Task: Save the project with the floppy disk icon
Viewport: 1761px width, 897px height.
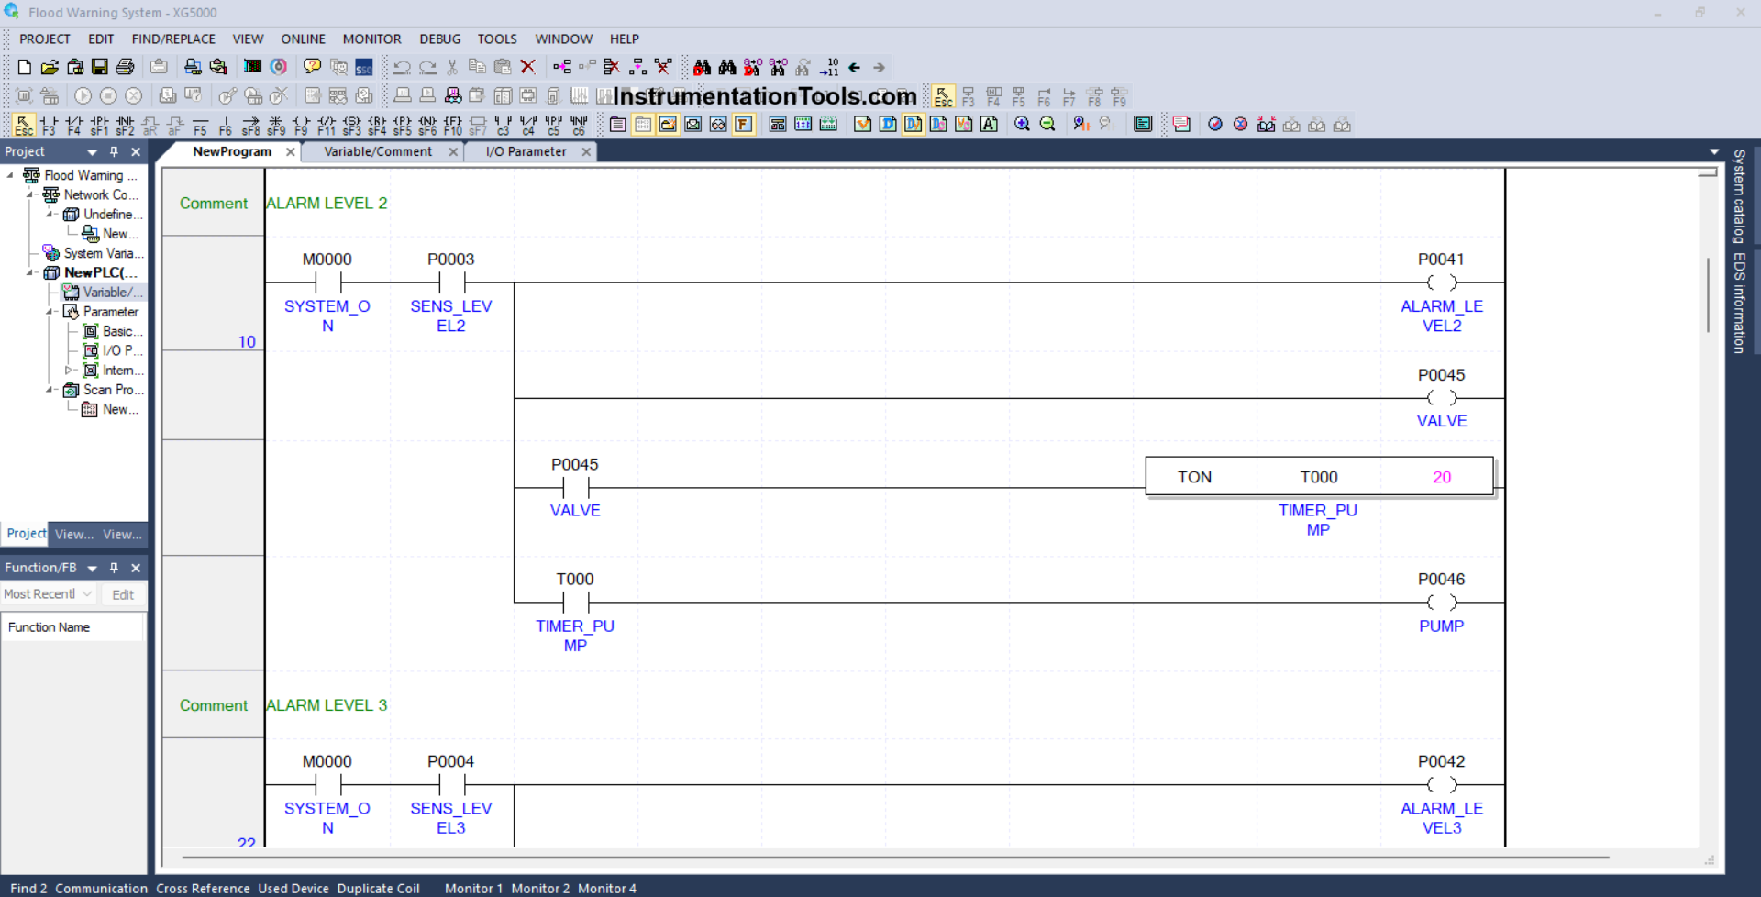Action: (100, 67)
